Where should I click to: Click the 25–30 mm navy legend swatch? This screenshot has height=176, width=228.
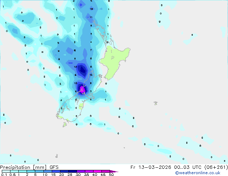(x=73, y=171)
